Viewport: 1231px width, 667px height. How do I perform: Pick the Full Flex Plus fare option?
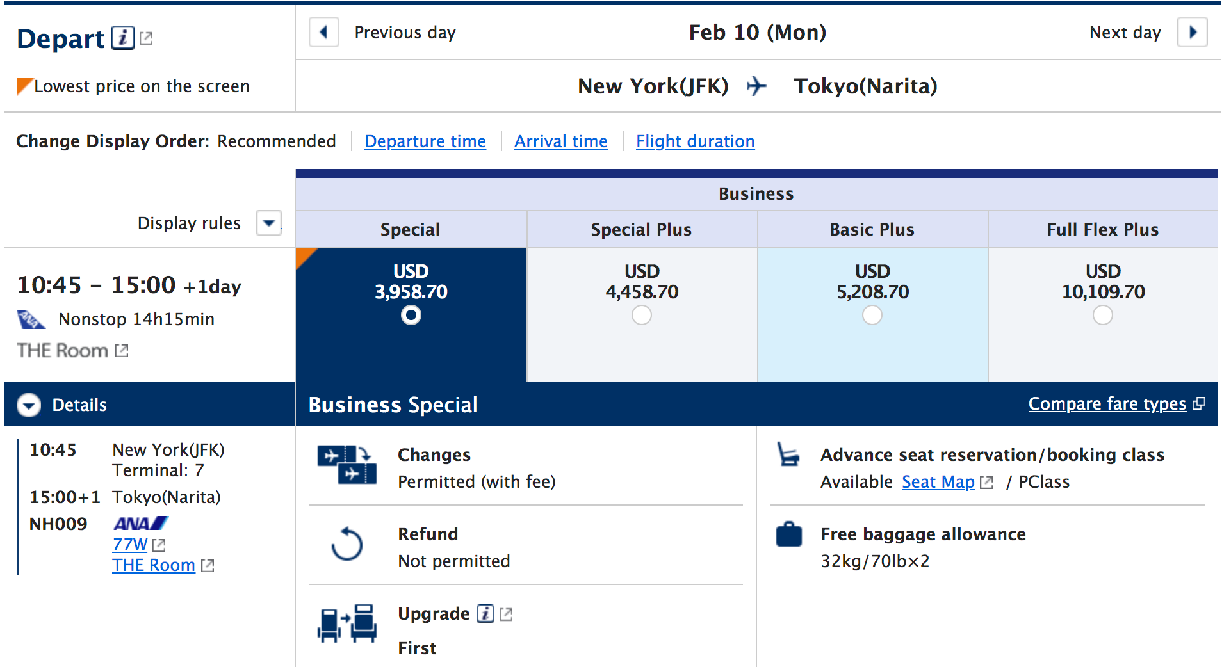tap(1103, 315)
